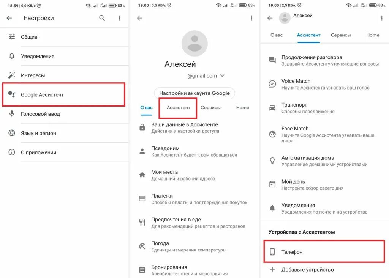
Task: Open Face Match face icon entry
Action: 272,134
